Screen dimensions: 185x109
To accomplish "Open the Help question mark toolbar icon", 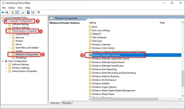I will point(28,12).
